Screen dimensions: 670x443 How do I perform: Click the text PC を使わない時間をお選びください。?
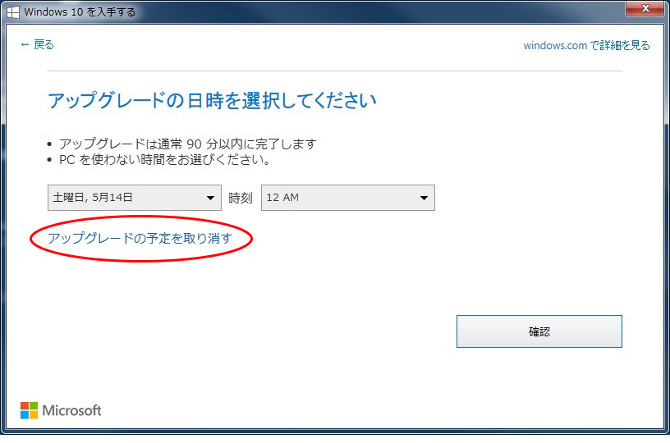165,160
